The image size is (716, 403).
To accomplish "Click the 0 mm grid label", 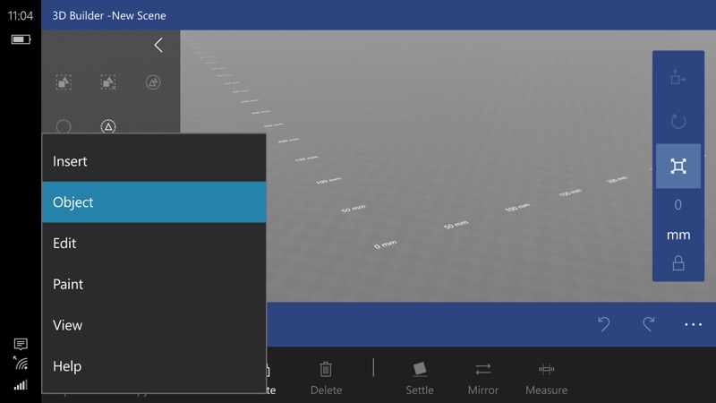I will point(386,244).
